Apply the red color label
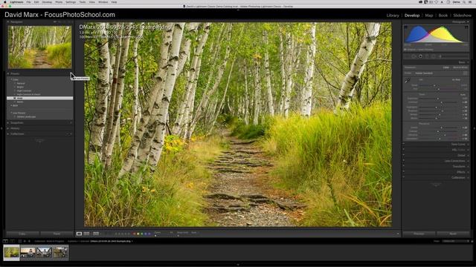 (x=135, y=234)
